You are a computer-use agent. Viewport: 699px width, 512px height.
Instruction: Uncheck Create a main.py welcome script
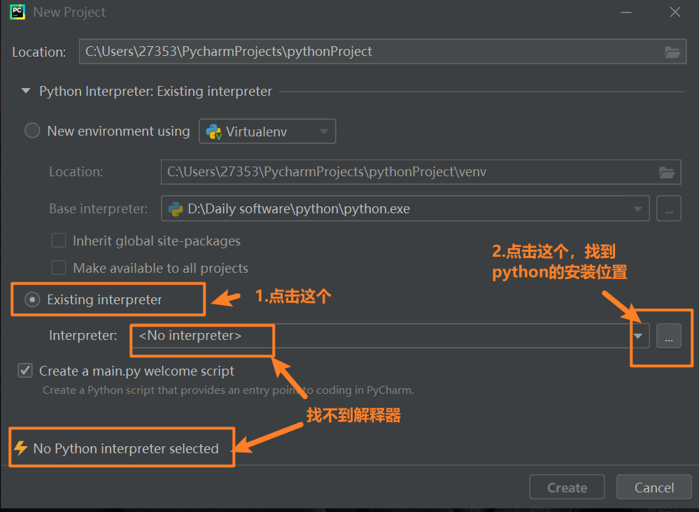tap(25, 370)
